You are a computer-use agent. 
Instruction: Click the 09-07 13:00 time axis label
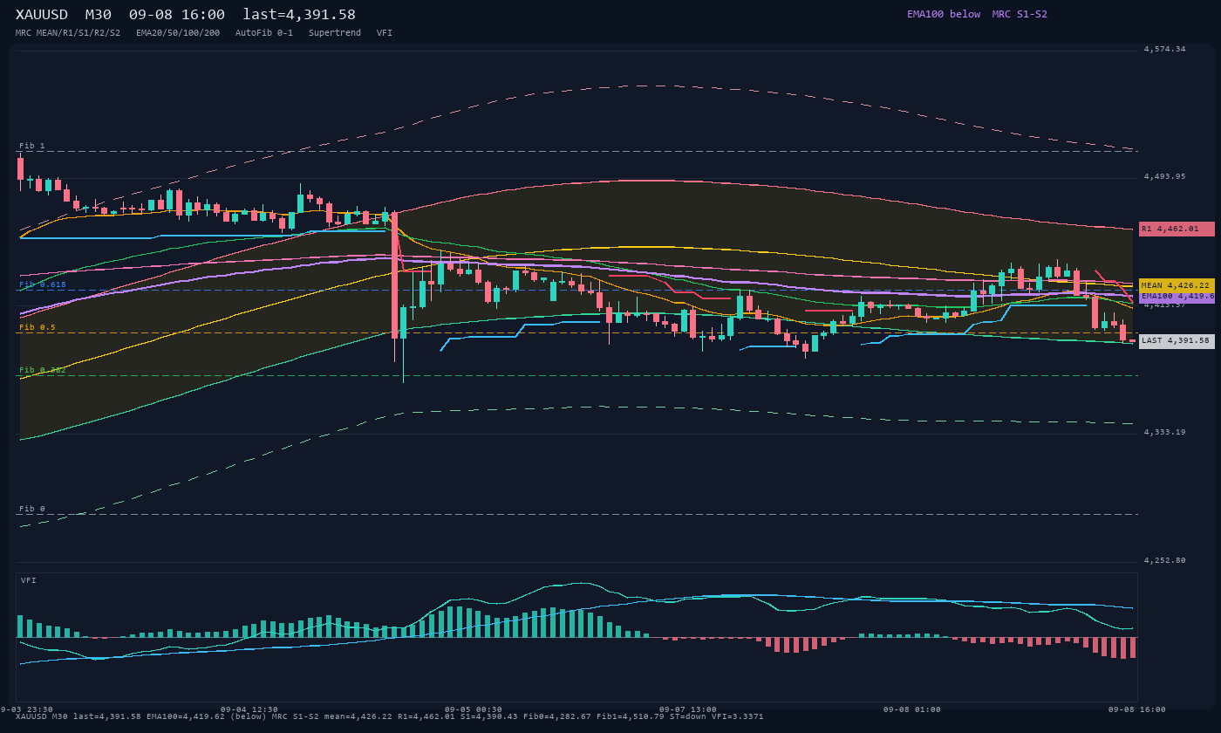pos(688,709)
